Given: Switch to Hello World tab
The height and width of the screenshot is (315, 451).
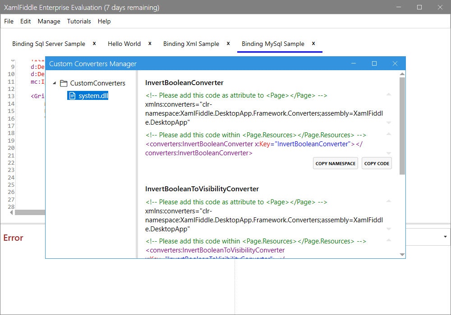Looking at the screenshot, I should coord(124,44).
